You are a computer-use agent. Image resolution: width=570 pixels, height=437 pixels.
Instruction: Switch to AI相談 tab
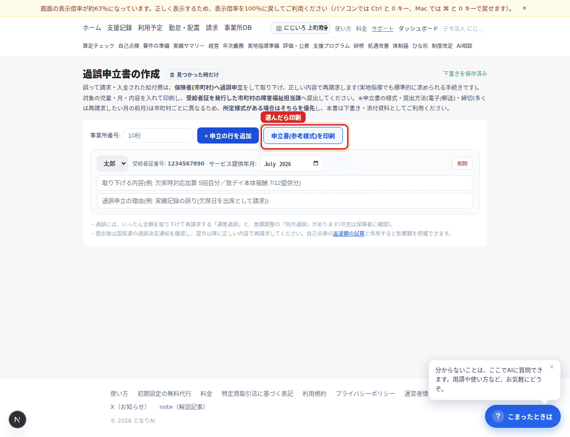464,46
